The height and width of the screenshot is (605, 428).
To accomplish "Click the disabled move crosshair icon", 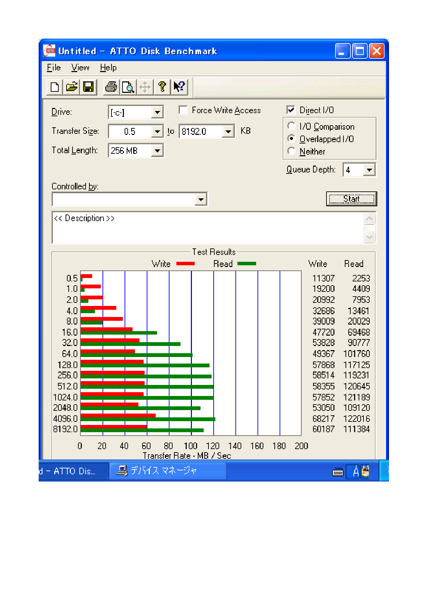I will [x=145, y=87].
